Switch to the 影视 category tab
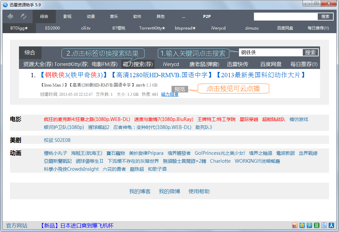This screenshot has height=232, width=339. pyautogui.click(x=67, y=16)
